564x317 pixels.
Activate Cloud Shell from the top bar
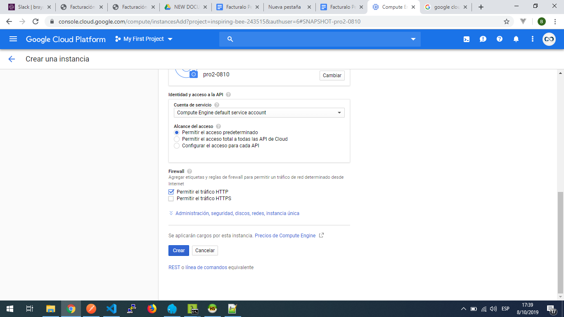(x=467, y=39)
